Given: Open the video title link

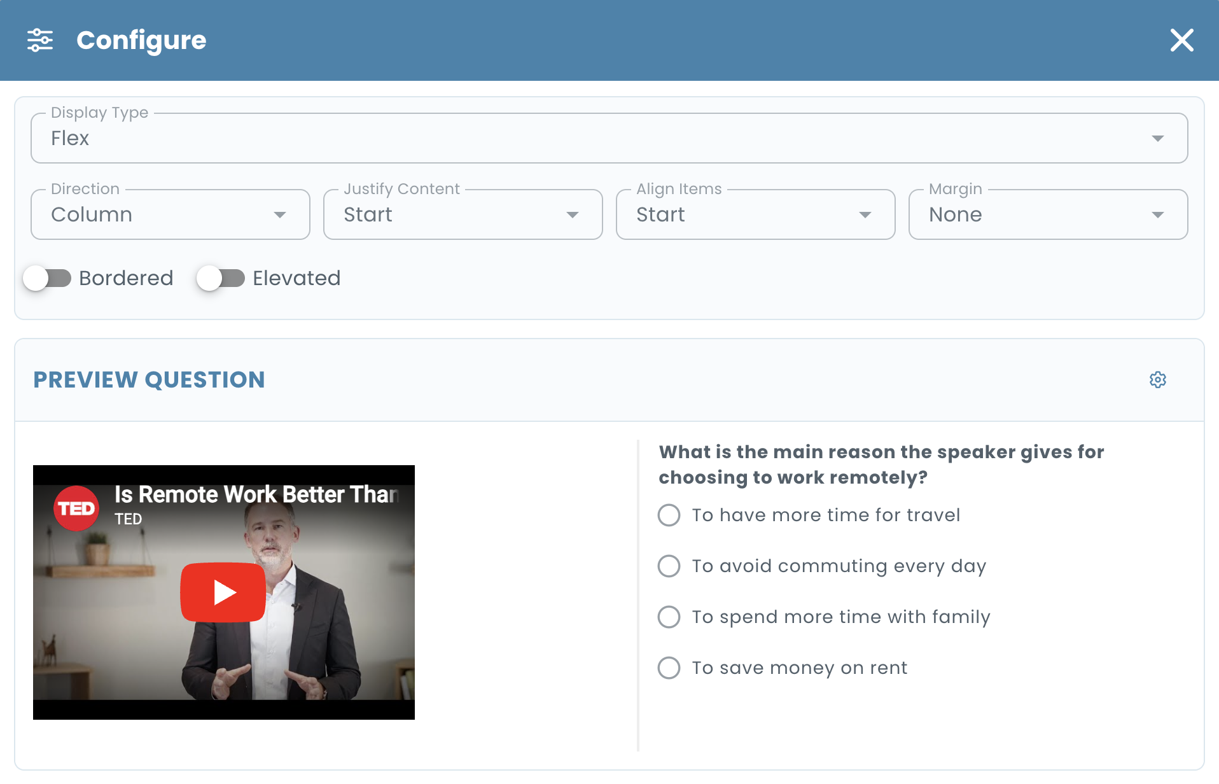Looking at the screenshot, I should tap(256, 494).
